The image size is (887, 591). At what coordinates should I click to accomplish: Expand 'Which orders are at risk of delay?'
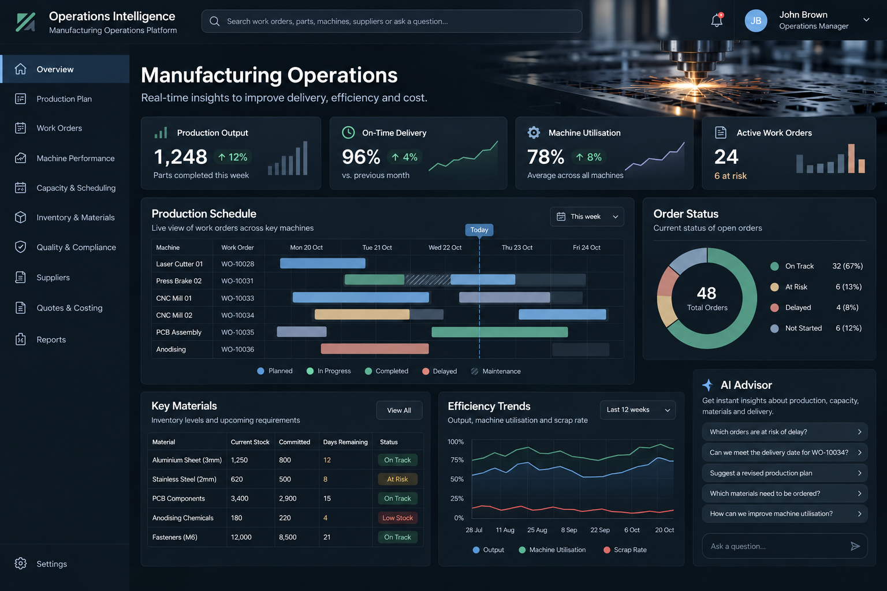785,432
